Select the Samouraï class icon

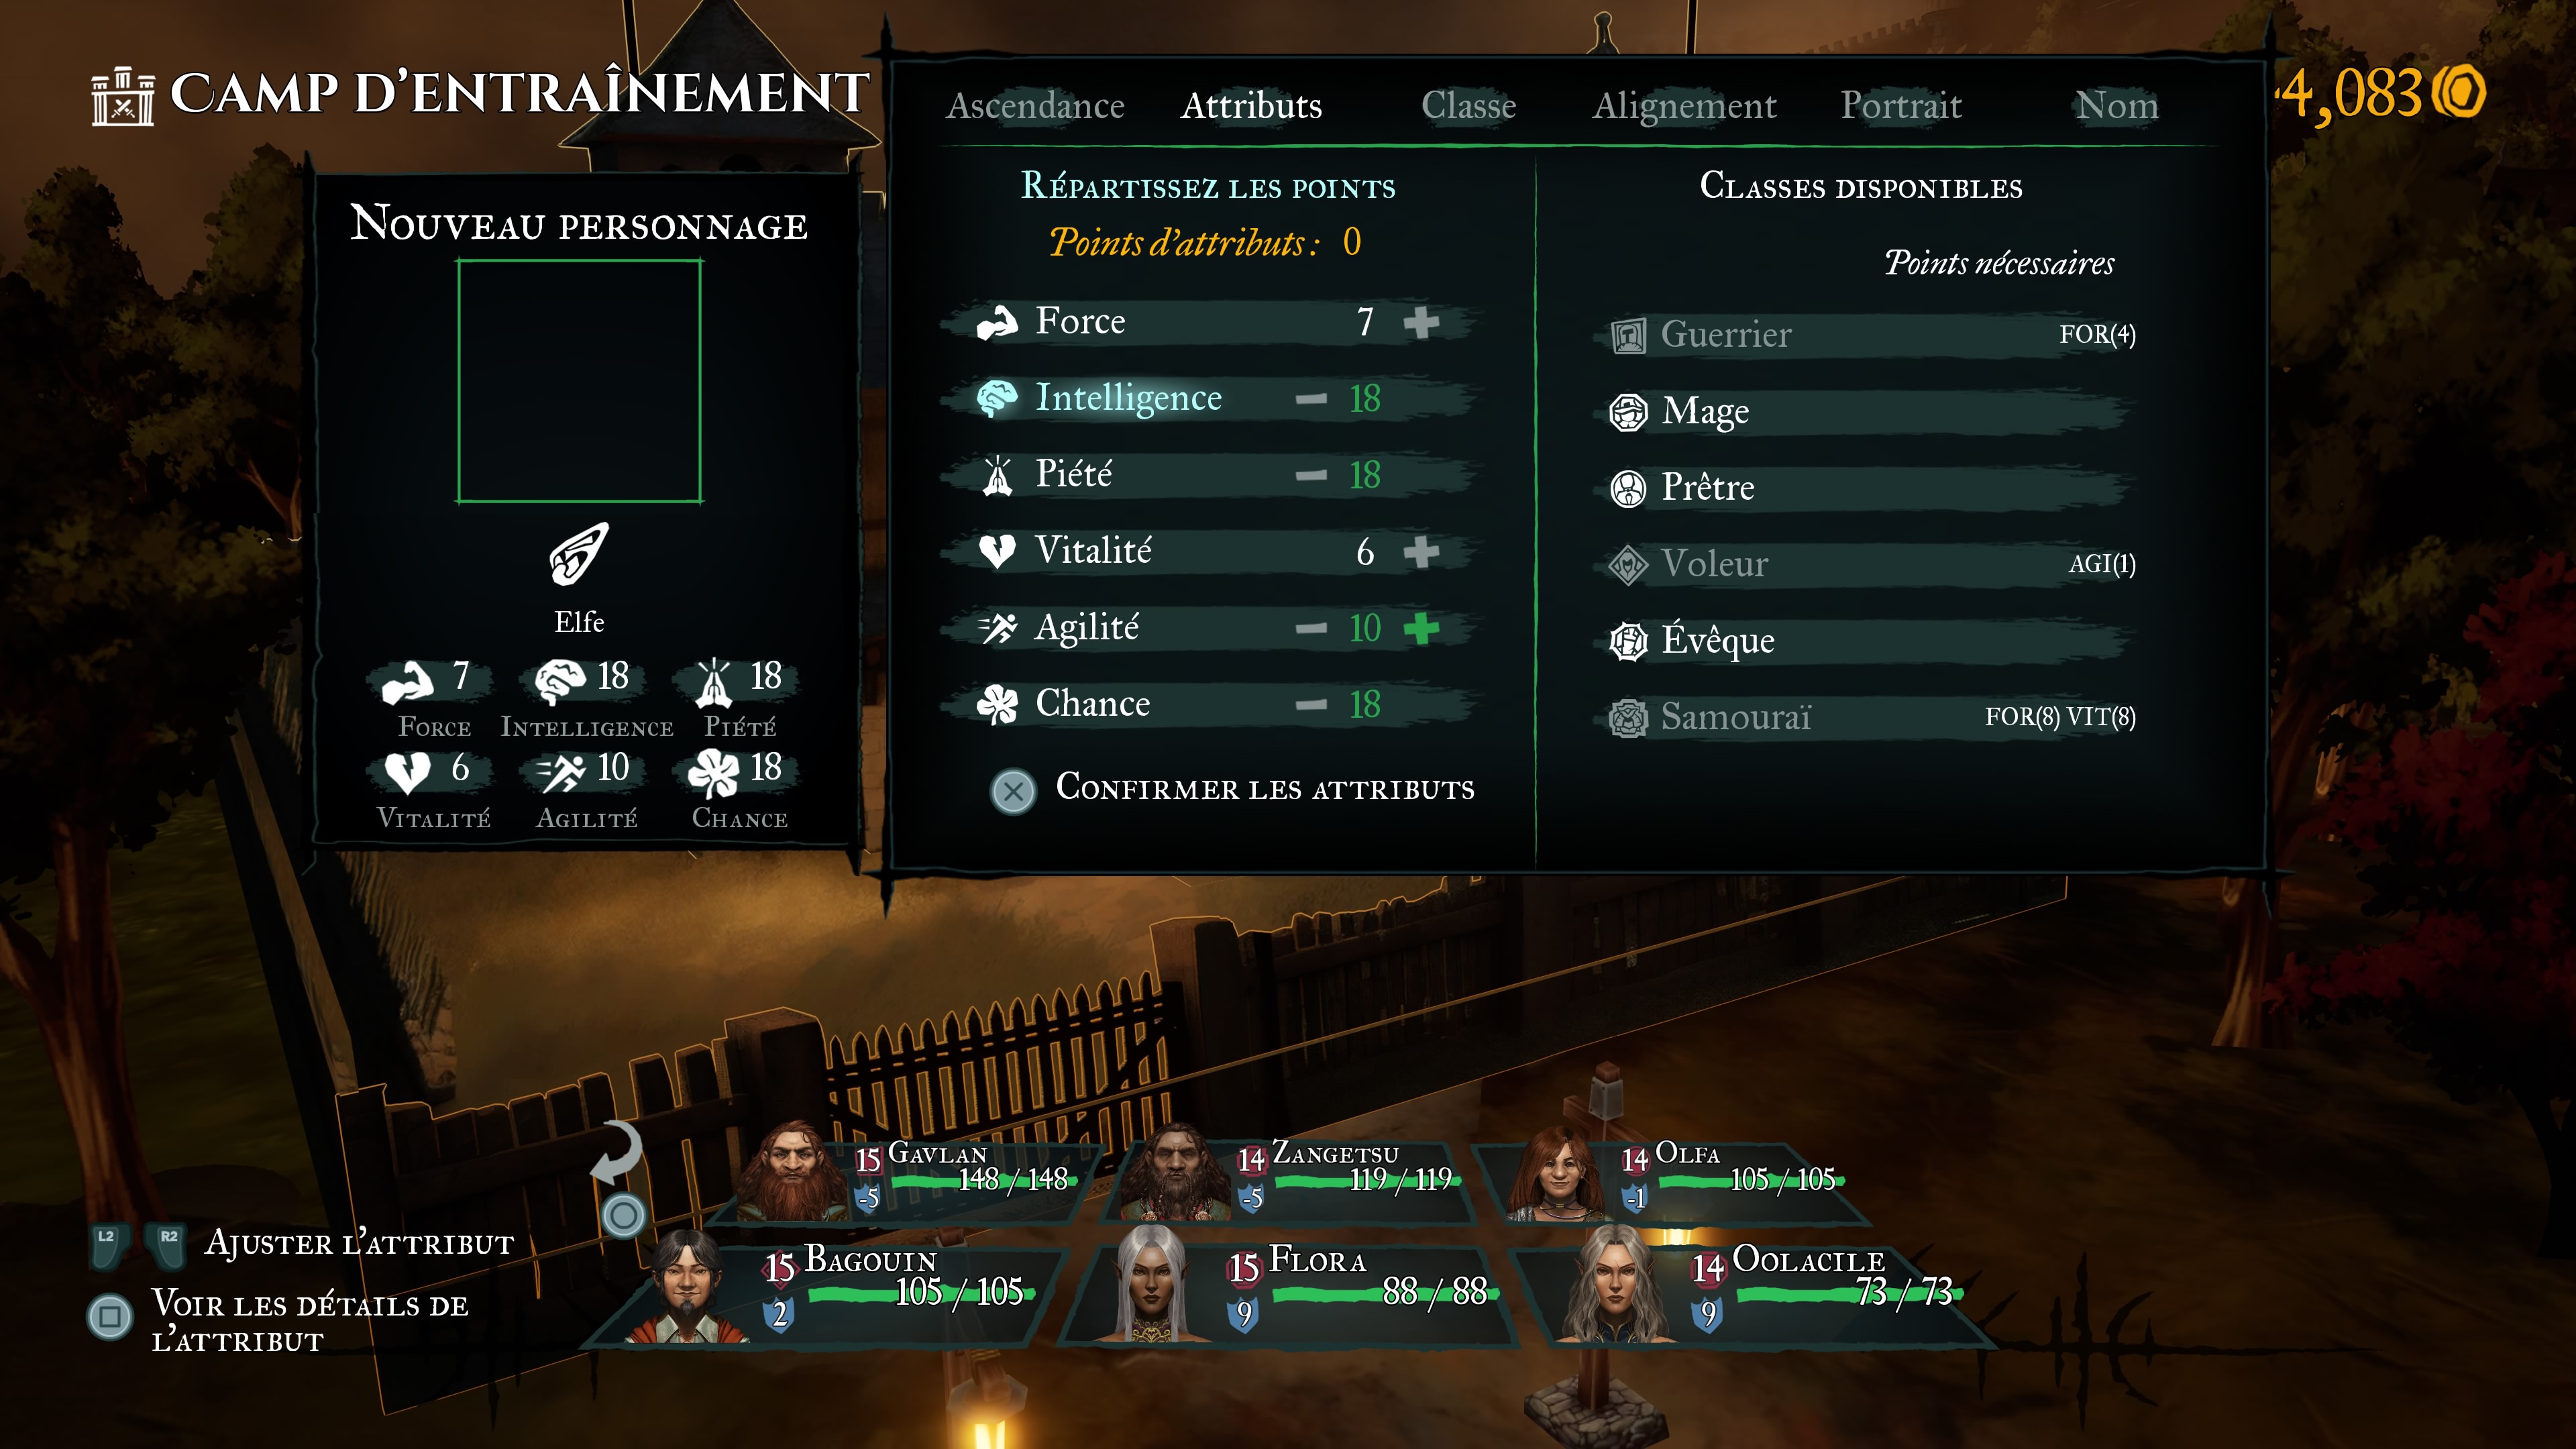tap(1628, 718)
